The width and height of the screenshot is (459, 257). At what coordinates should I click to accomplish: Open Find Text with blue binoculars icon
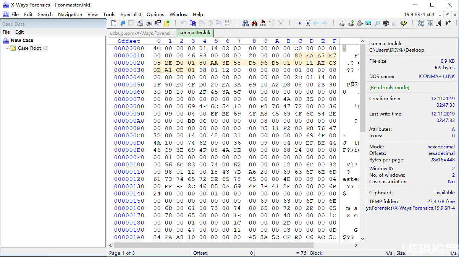[246, 23]
